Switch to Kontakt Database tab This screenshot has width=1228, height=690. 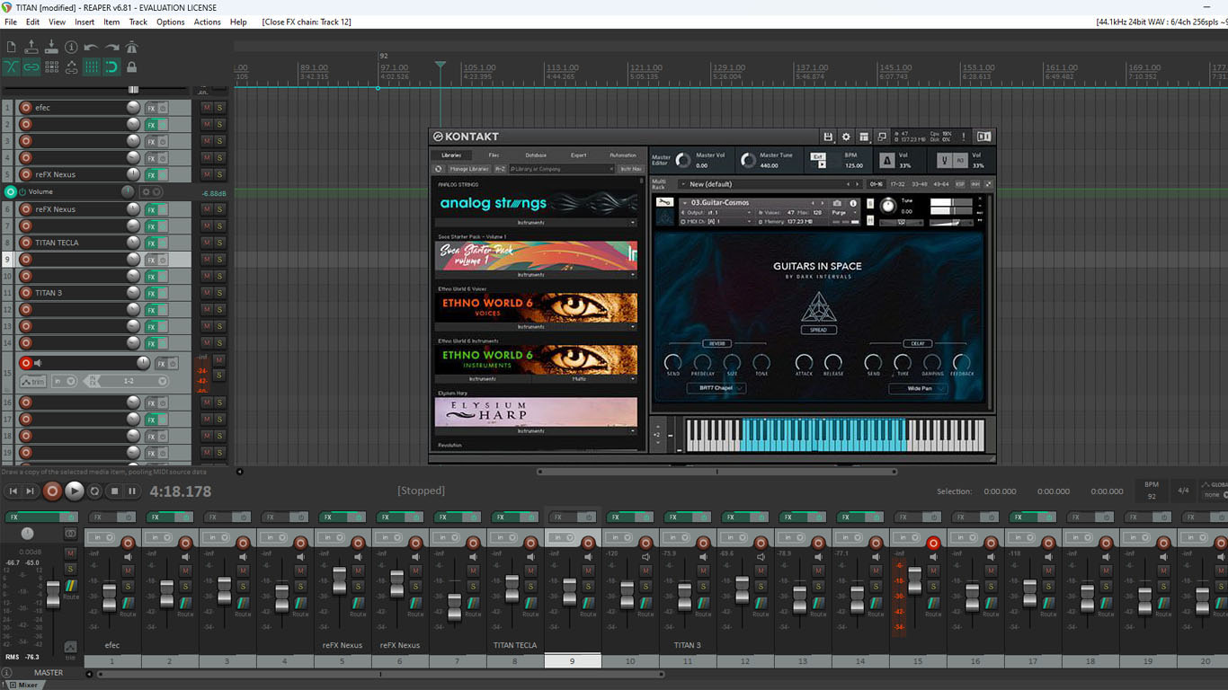[536, 155]
